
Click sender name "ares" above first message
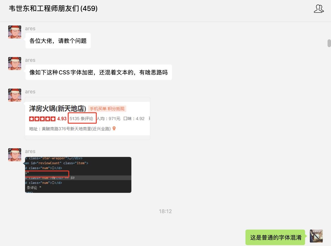30,28
